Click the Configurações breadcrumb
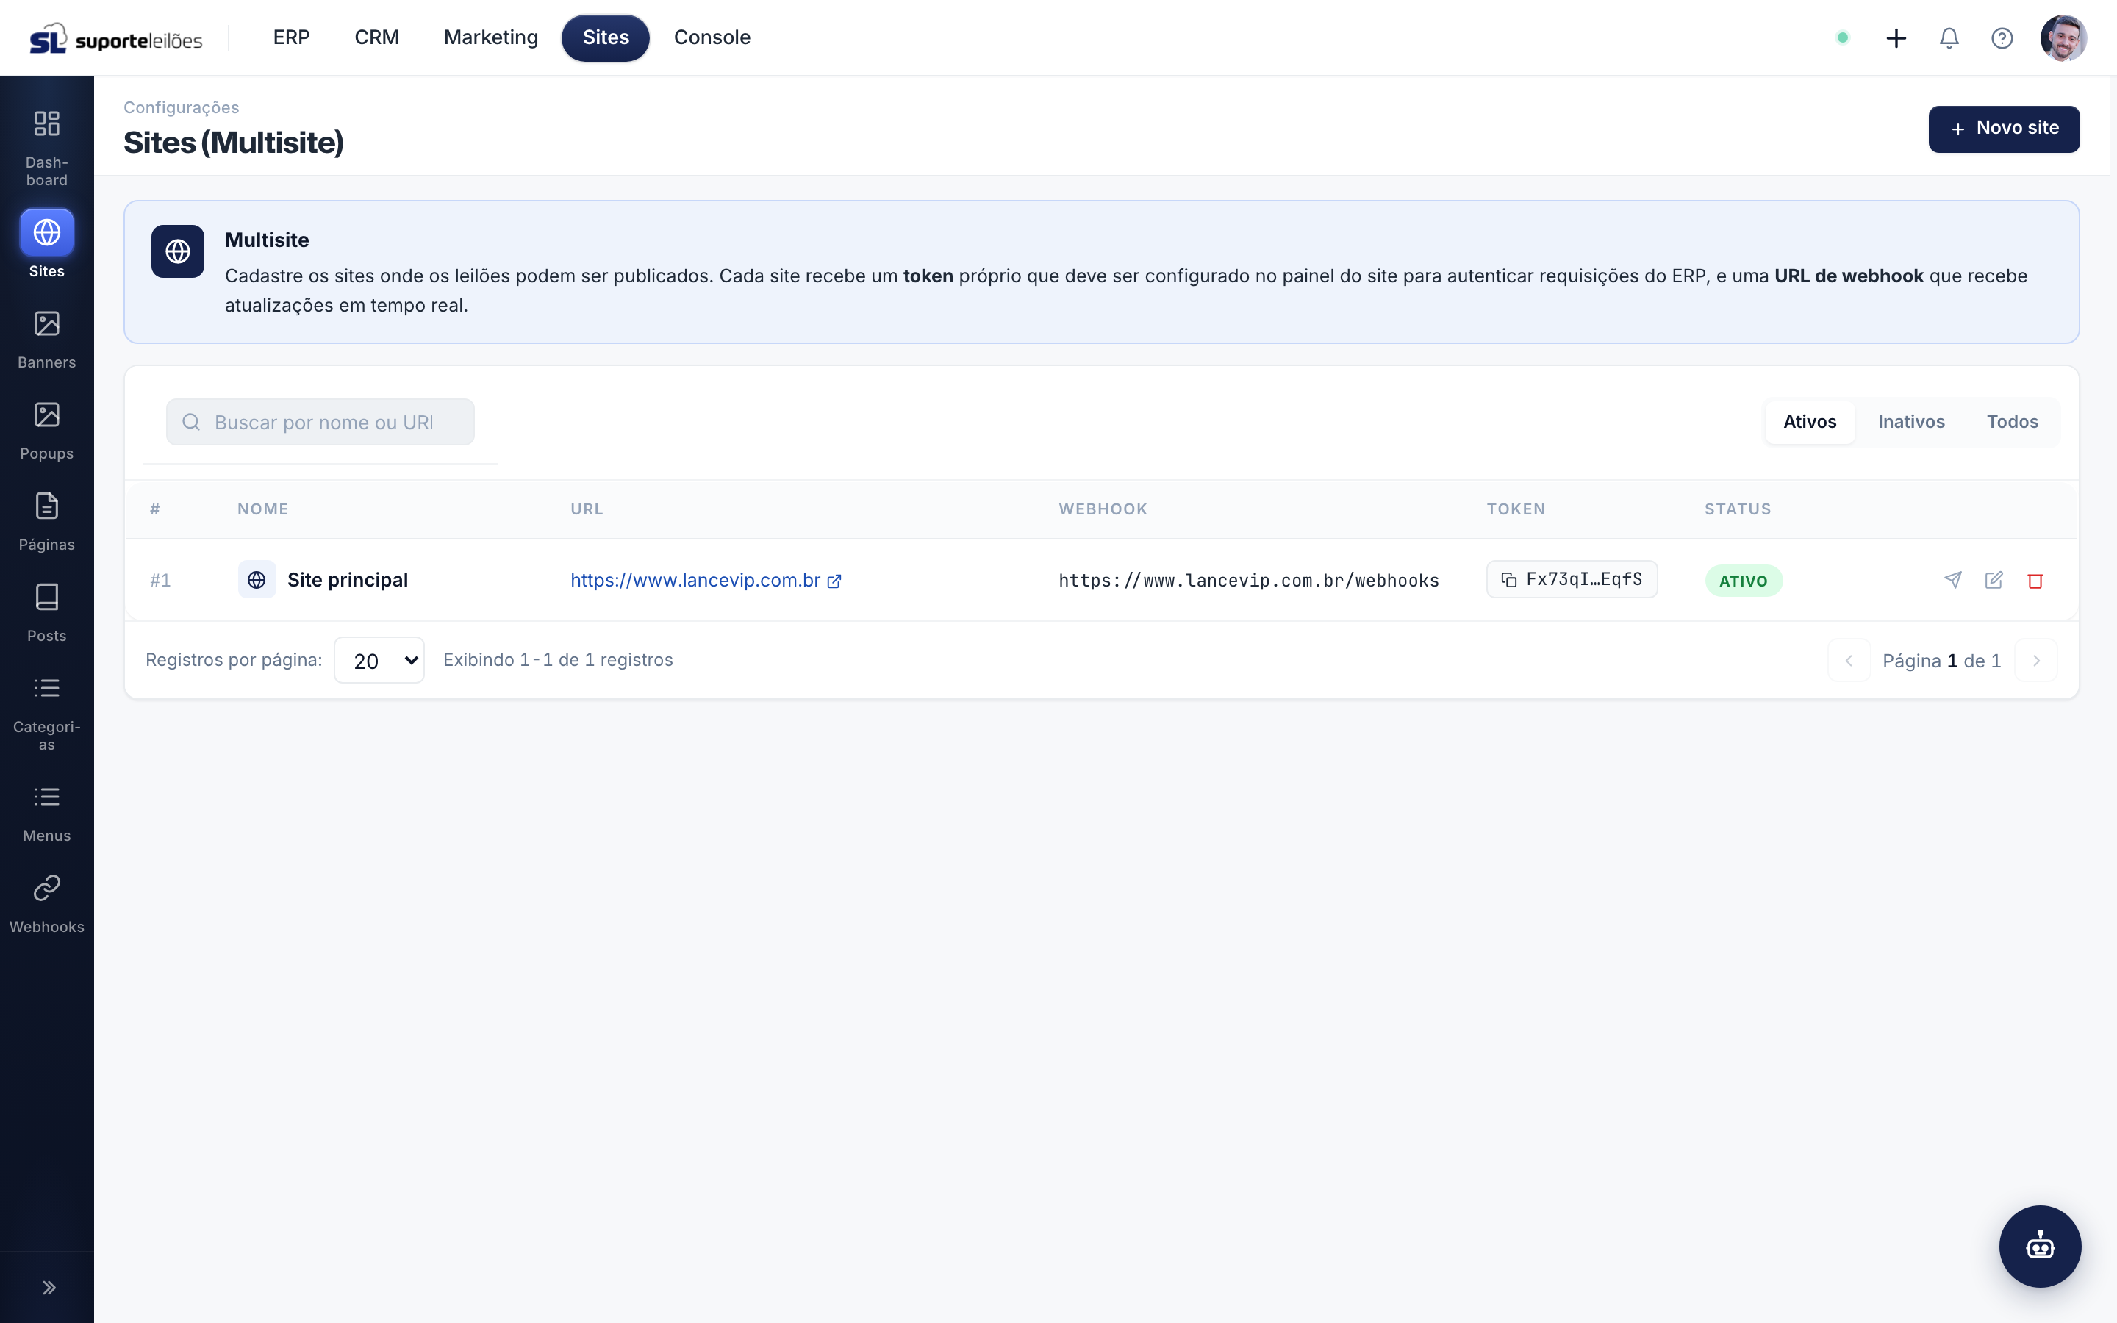Image resolution: width=2117 pixels, height=1323 pixels. click(x=181, y=107)
